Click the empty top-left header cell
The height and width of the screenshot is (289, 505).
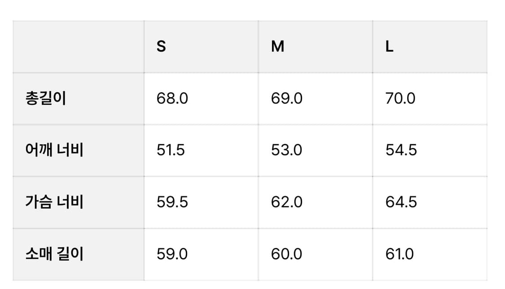pyautogui.click(x=79, y=47)
